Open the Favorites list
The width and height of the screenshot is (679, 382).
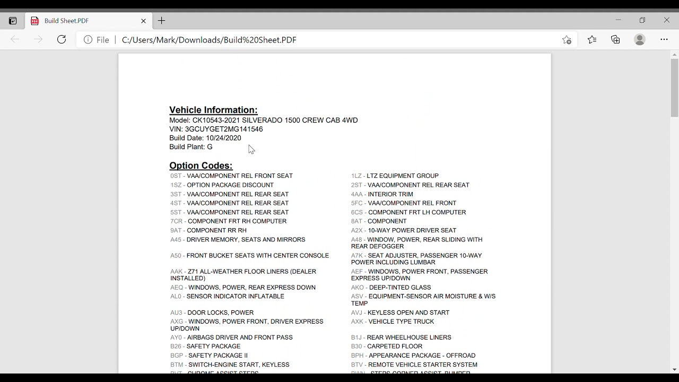click(x=592, y=40)
